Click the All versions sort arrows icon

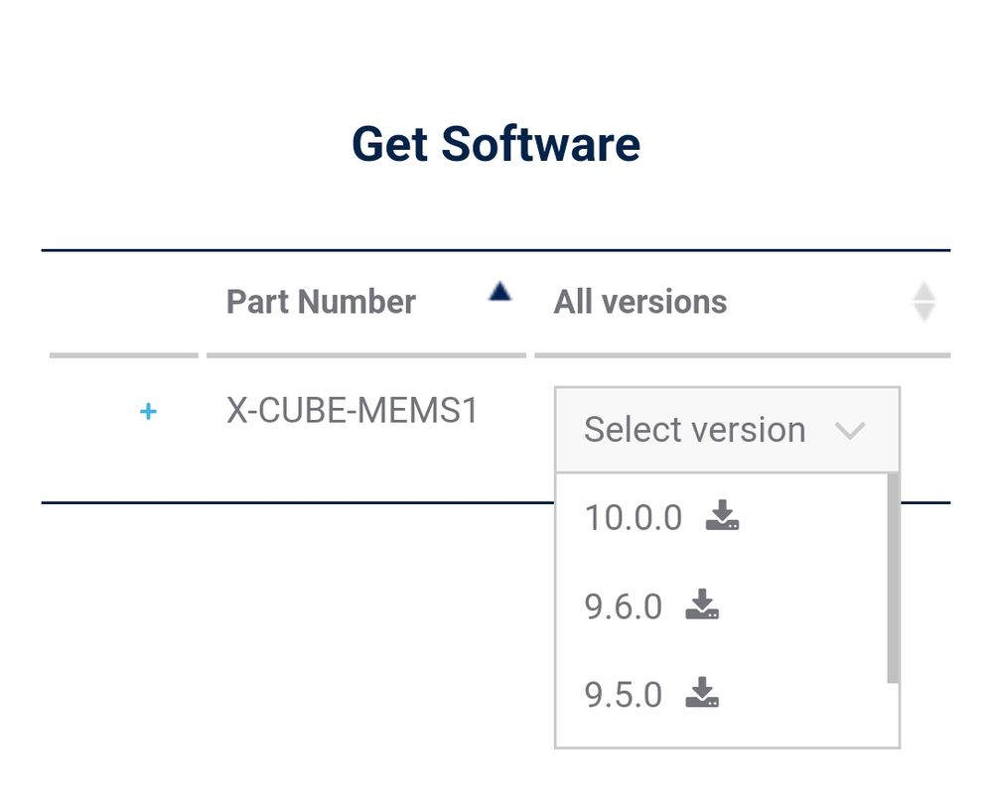(x=923, y=302)
